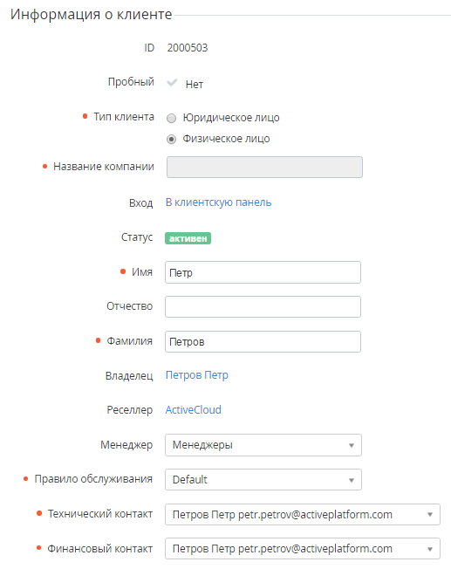Select the Юридическое лицо radio button
451x569 pixels.
tap(171, 119)
